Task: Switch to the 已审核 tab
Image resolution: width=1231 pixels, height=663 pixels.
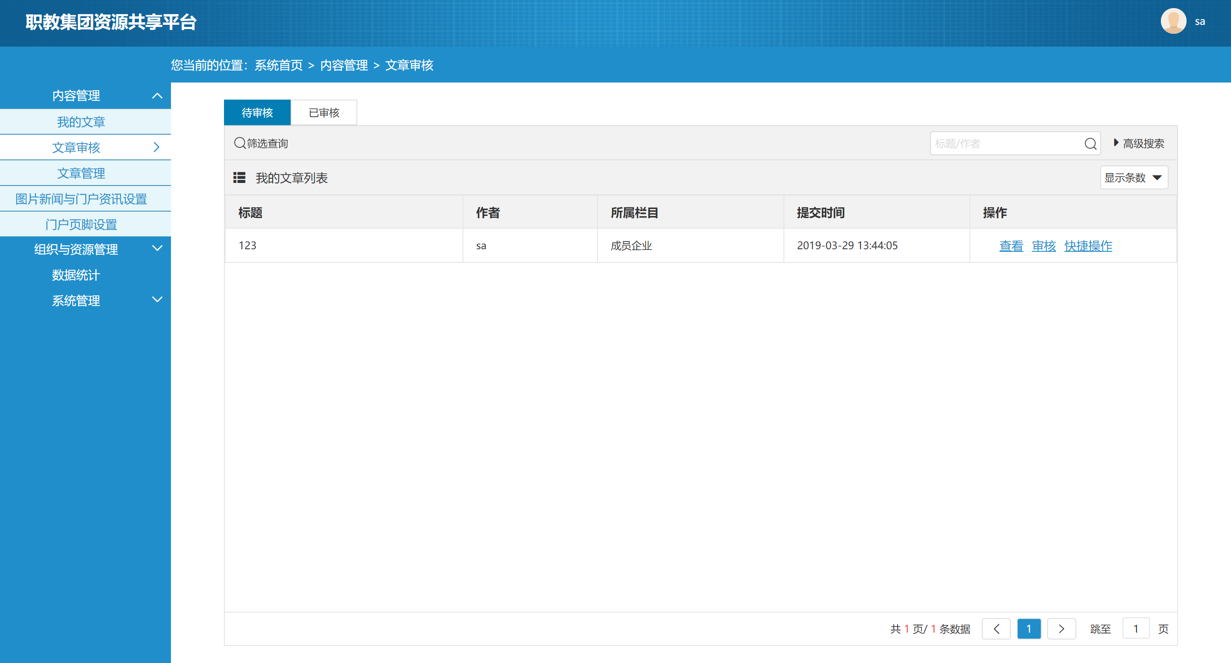Action: [x=324, y=113]
